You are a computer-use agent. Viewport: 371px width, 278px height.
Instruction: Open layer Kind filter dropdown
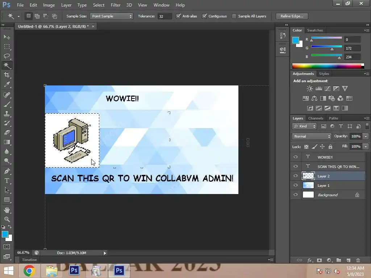point(304,126)
